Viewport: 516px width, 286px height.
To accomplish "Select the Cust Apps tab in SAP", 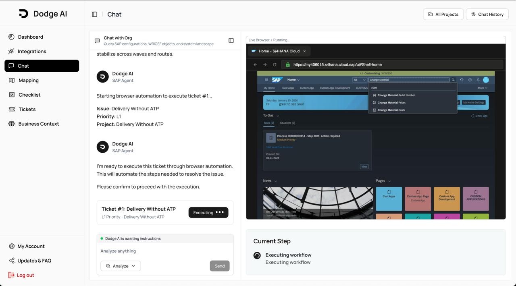I will point(288,88).
